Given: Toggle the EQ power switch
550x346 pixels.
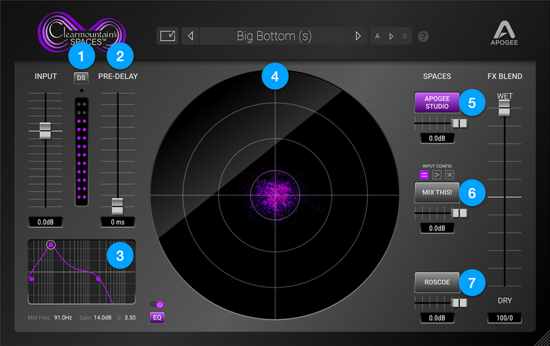Looking at the screenshot, I should pos(157,304).
